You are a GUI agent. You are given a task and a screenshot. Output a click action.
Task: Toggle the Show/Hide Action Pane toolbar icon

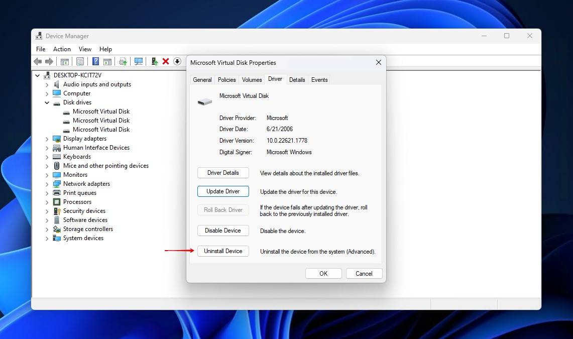click(107, 61)
